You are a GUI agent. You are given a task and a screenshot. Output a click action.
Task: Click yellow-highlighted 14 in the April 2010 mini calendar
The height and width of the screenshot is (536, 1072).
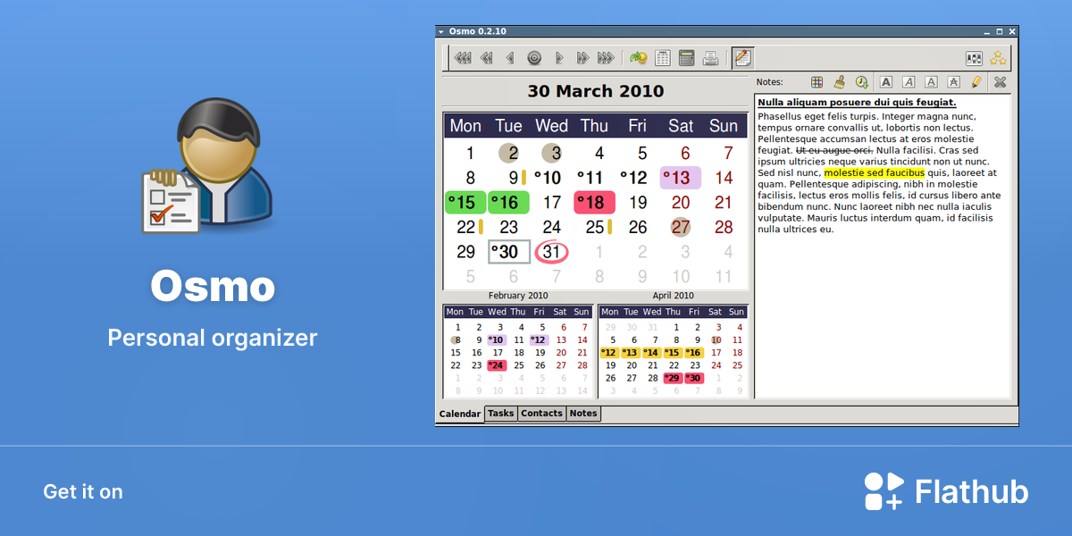coord(652,352)
